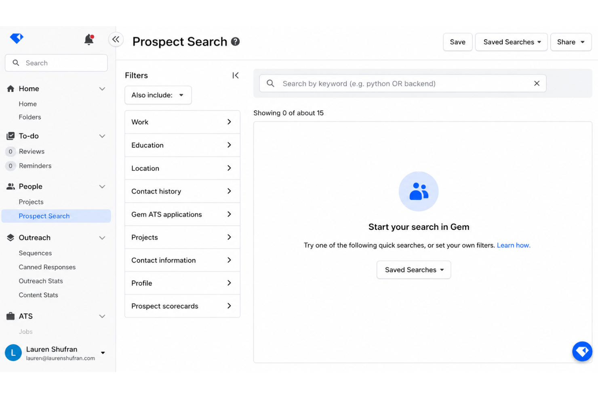Open Canned Responses in sidebar
This screenshot has height=398, width=598.
47,267
